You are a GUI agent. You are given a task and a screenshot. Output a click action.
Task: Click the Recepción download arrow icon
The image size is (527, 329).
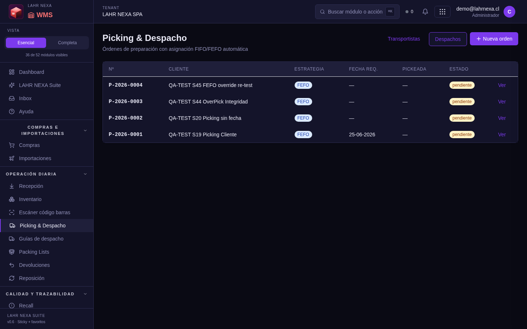12,186
